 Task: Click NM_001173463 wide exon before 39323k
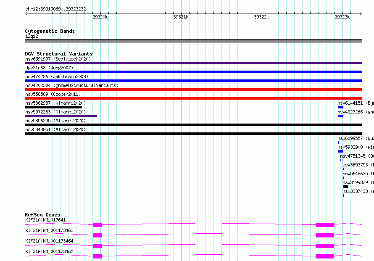pyautogui.click(x=325, y=235)
